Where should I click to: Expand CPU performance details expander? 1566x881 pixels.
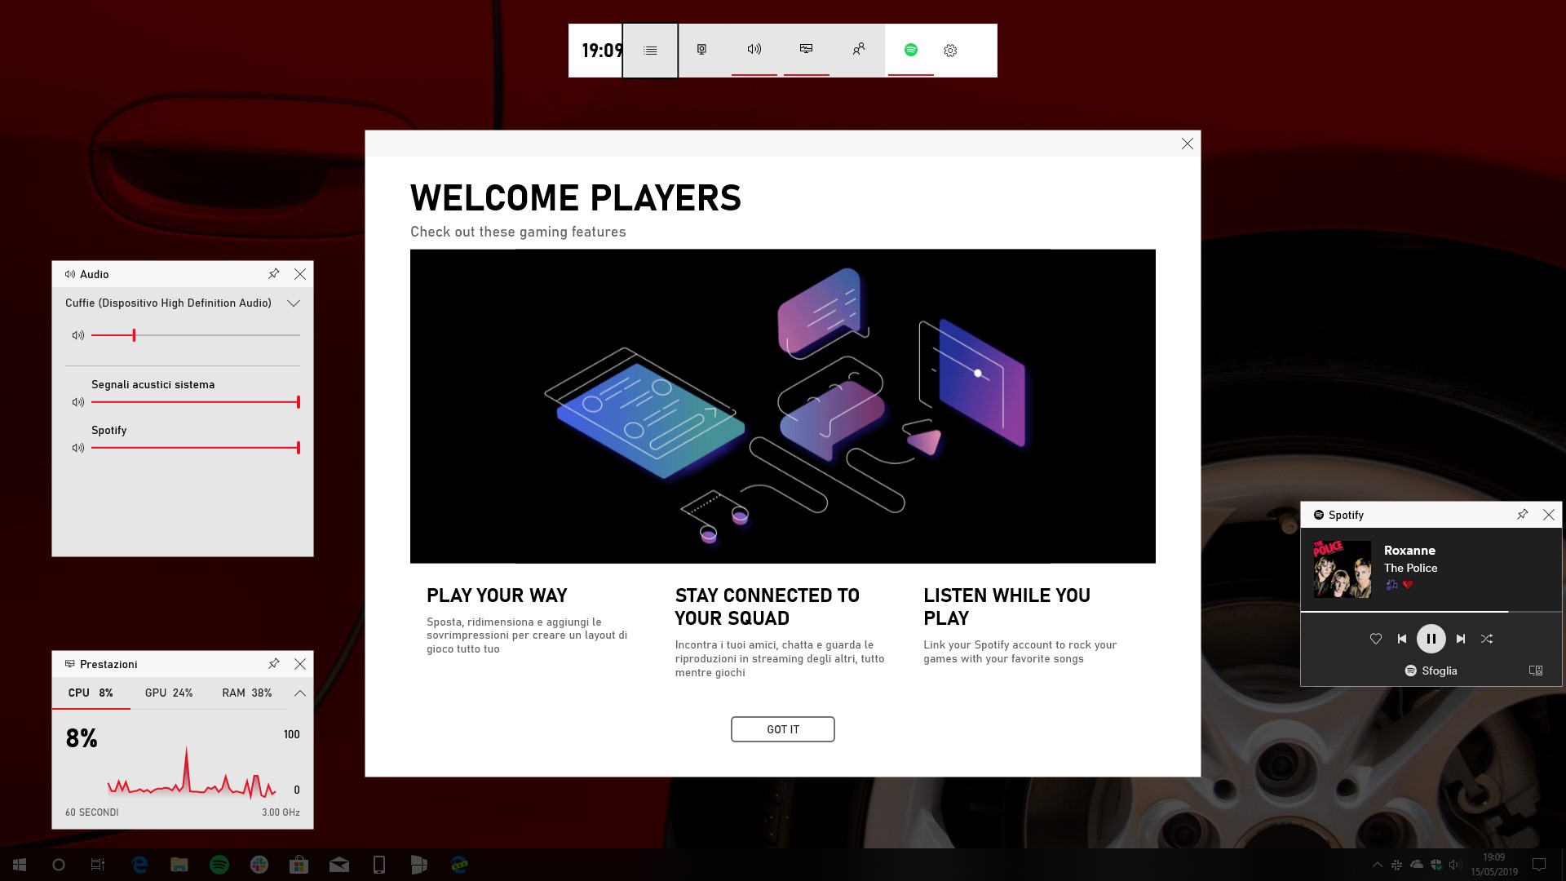[300, 693]
